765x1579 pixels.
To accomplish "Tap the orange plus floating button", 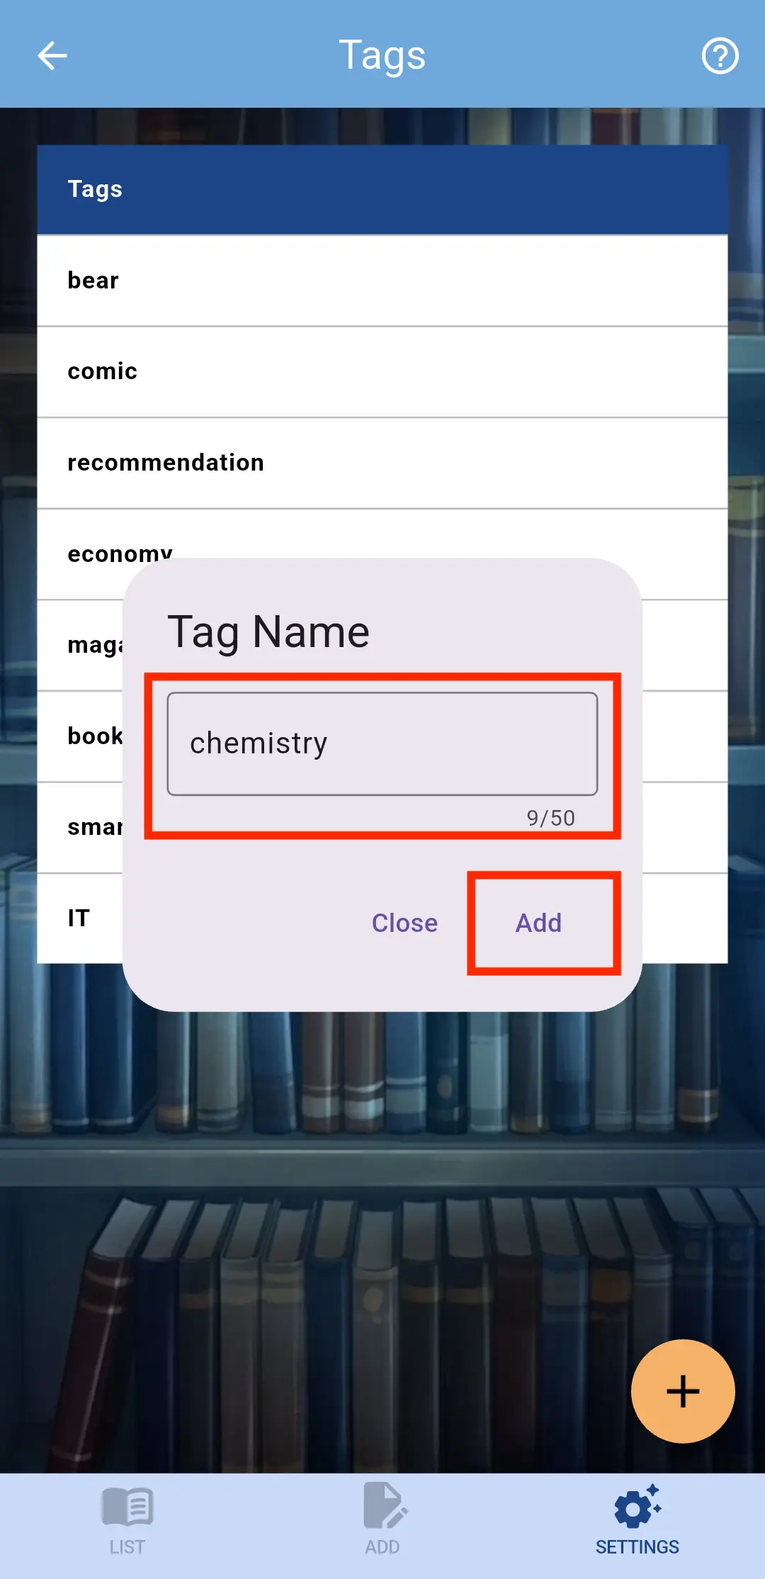I will tap(683, 1390).
